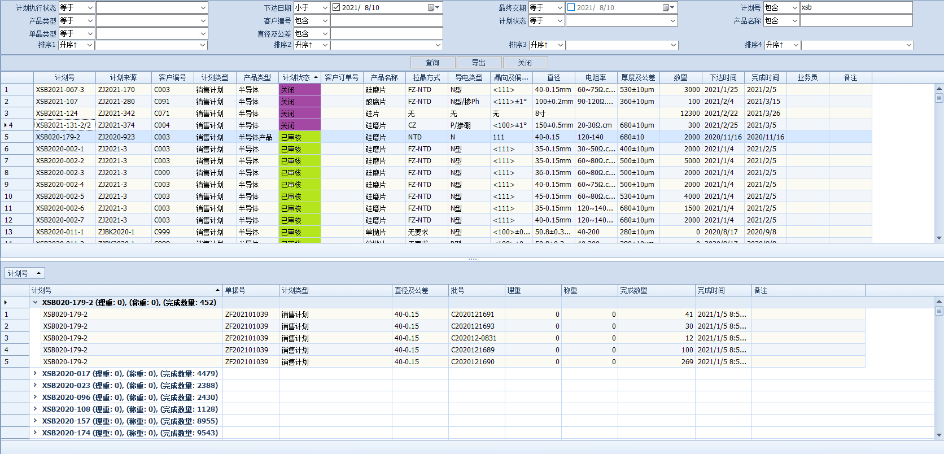Click the row 4 indicator arrow

pyautogui.click(x=6, y=125)
